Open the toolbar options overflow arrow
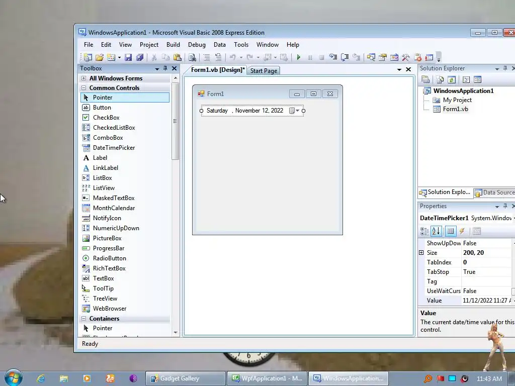This screenshot has width=515, height=386. pyautogui.click(x=439, y=58)
